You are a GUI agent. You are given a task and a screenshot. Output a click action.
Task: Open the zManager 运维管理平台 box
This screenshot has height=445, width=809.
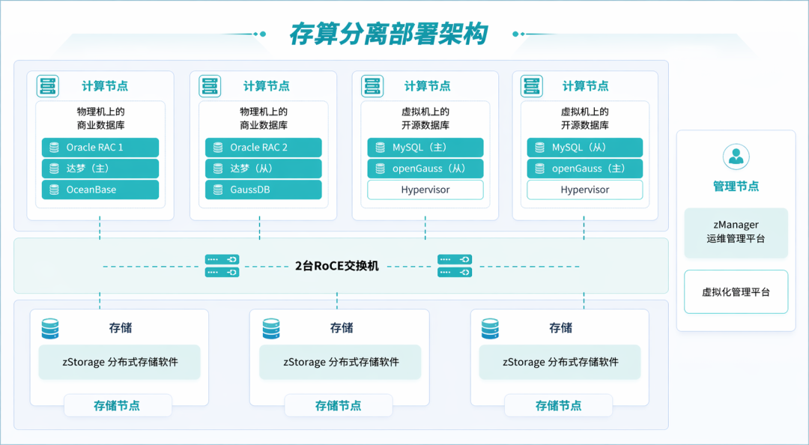coord(736,232)
